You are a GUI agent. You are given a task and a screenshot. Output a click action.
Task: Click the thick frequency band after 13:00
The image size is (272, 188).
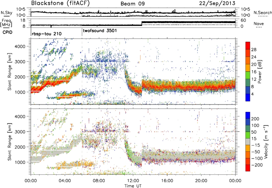(189, 22)
